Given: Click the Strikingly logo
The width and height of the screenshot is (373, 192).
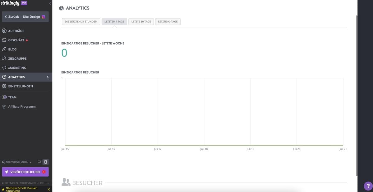Looking at the screenshot, I should (x=10, y=3).
